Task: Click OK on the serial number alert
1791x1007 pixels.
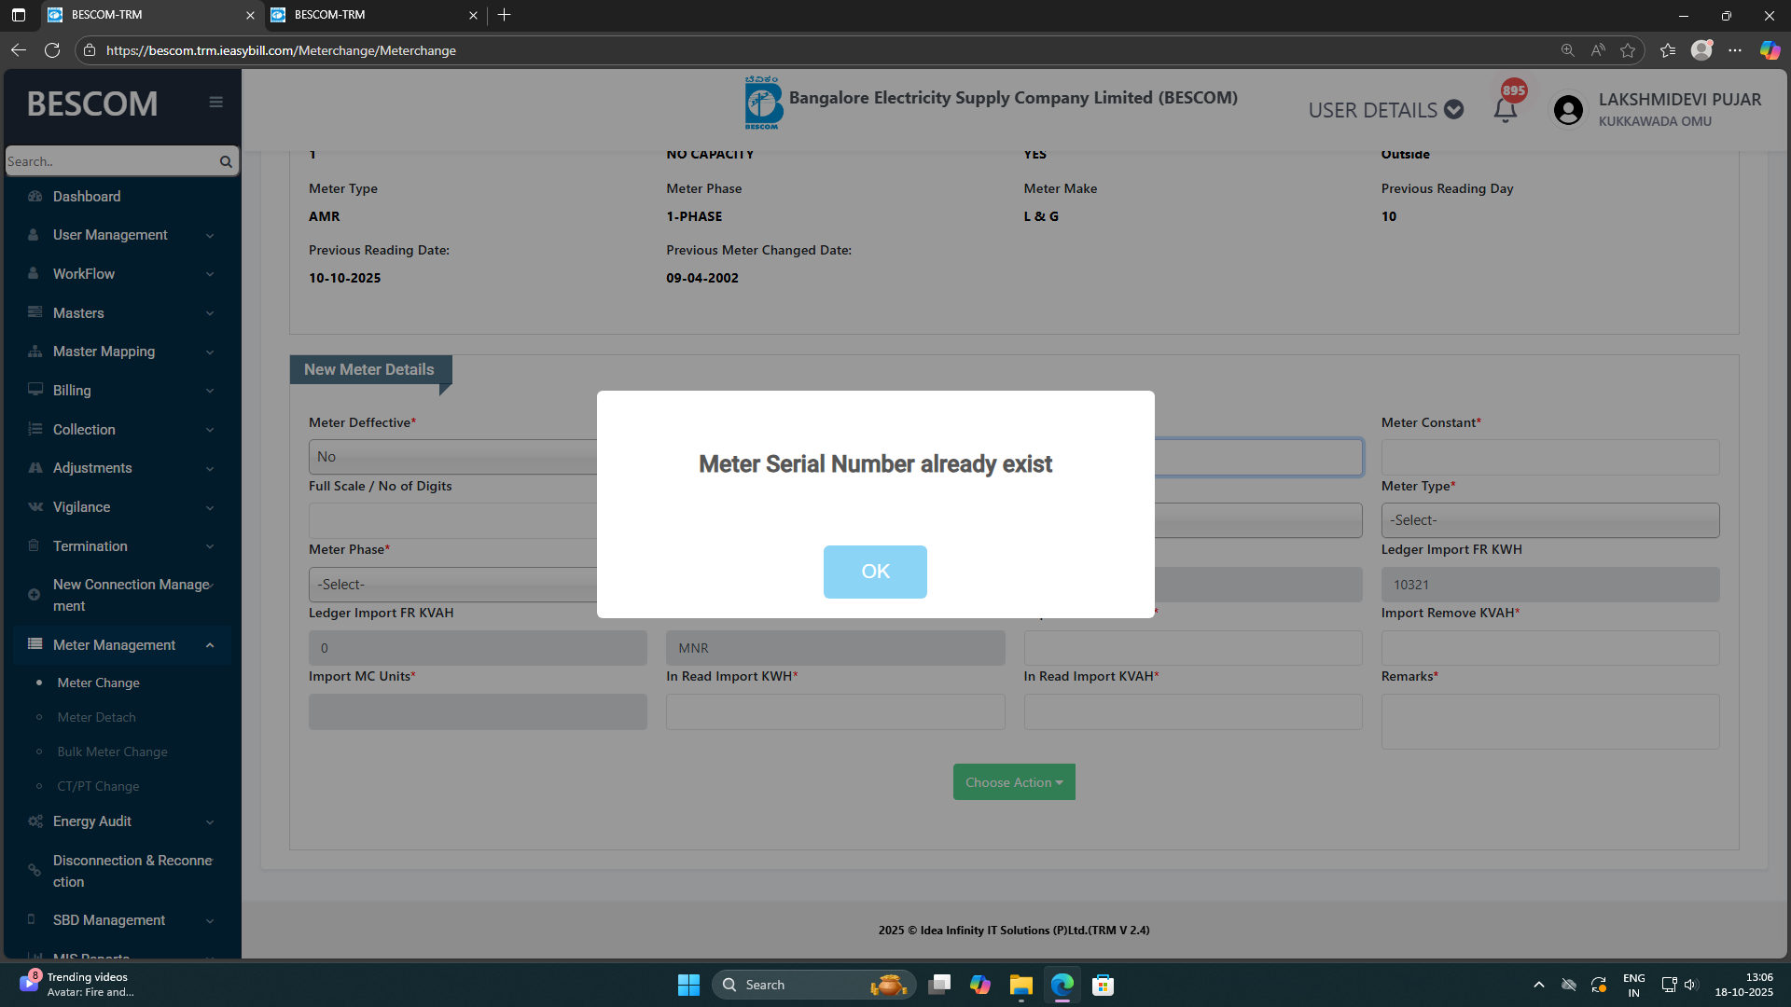Action: (x=874, y=572)
